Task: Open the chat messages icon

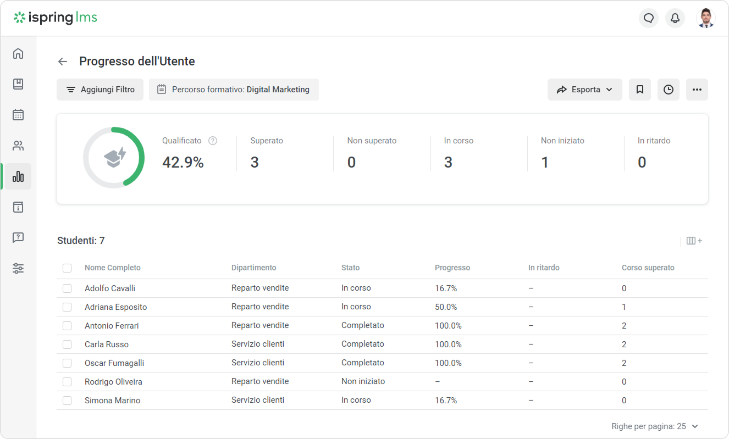Action: [649, 18]
